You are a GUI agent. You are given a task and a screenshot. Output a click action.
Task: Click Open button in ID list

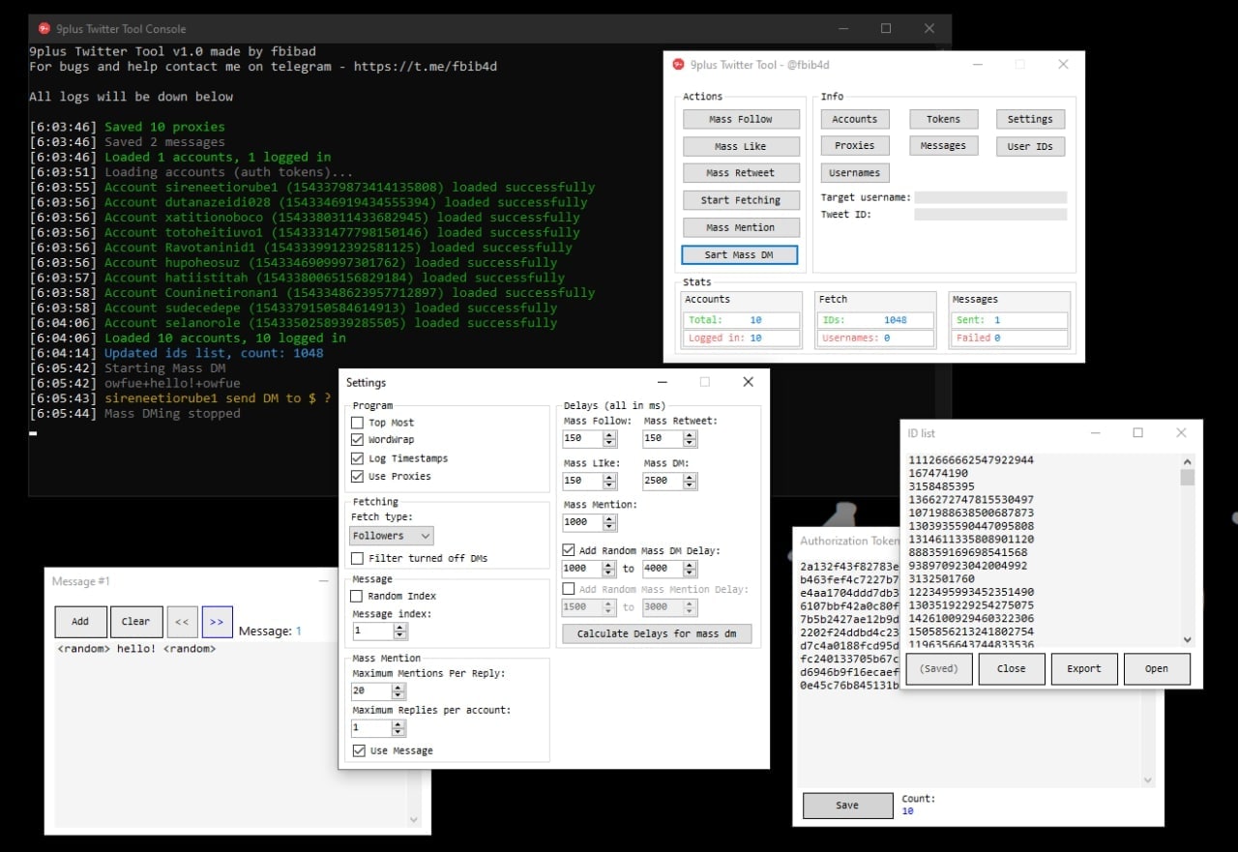click(x=1157, y=668)
